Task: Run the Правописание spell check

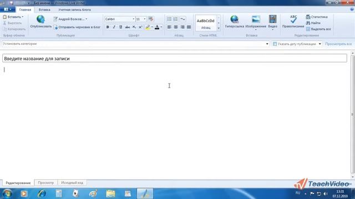Action: (293, 22)
